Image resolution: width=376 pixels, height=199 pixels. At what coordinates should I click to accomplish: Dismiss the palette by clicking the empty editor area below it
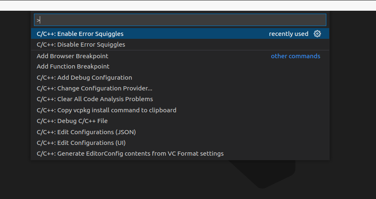point(124,182)
